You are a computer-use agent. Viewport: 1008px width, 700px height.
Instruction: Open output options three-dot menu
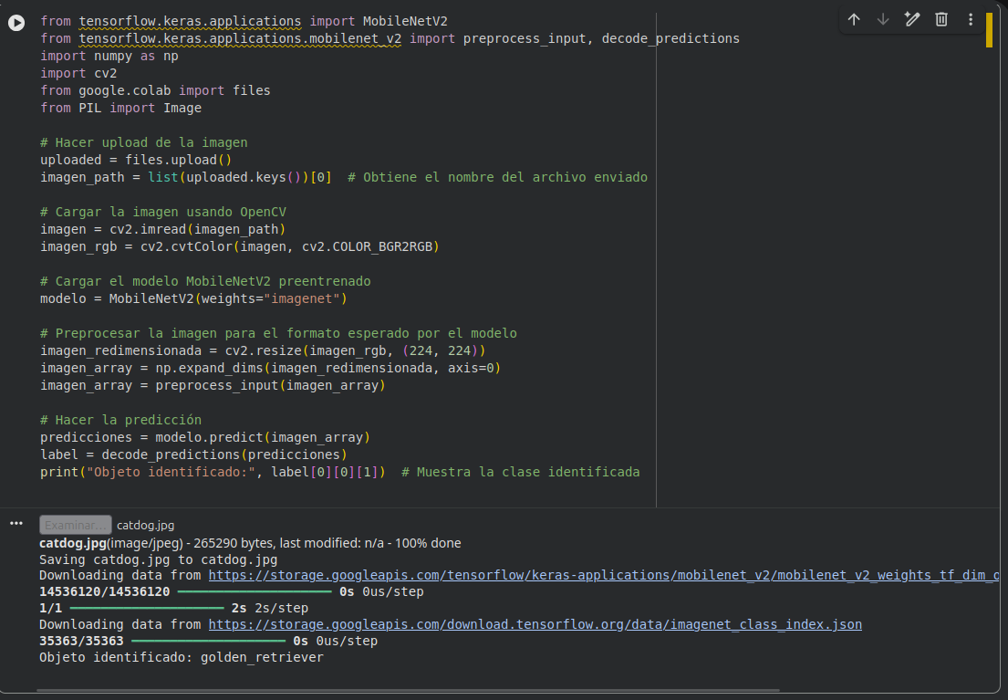pos(16,523)
